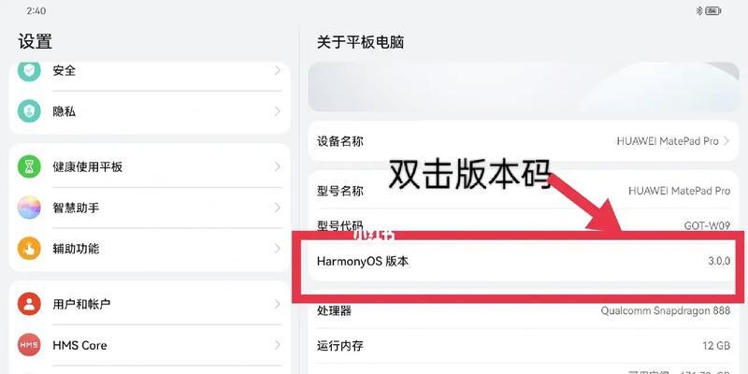
Task: Tap the orange 辅助功能 hand icon
Action: coord(30,249)
